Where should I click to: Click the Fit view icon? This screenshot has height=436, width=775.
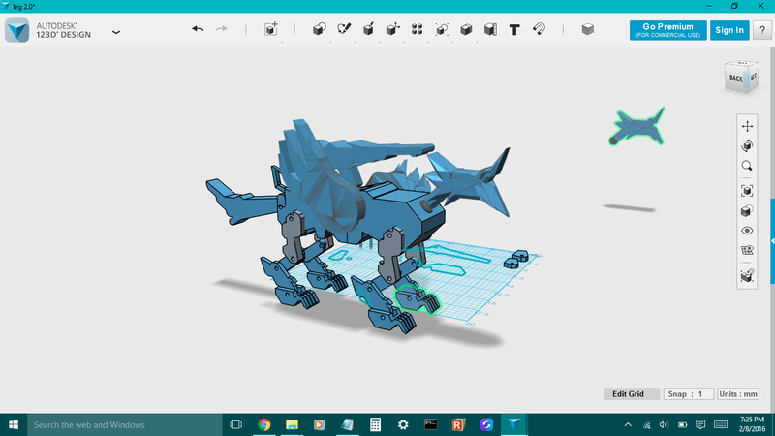pos(747,191)
